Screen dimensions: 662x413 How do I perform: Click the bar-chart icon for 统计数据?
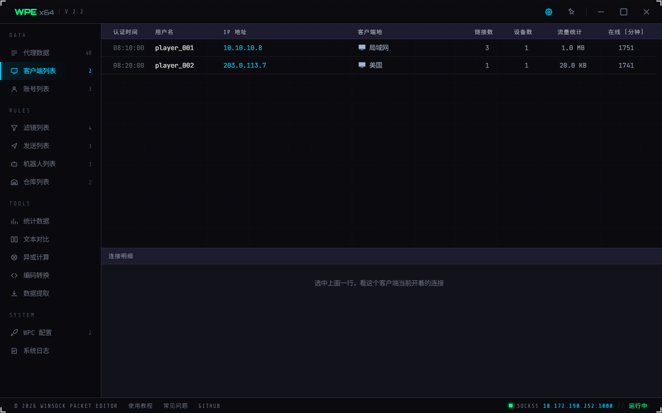coord(14,221)
